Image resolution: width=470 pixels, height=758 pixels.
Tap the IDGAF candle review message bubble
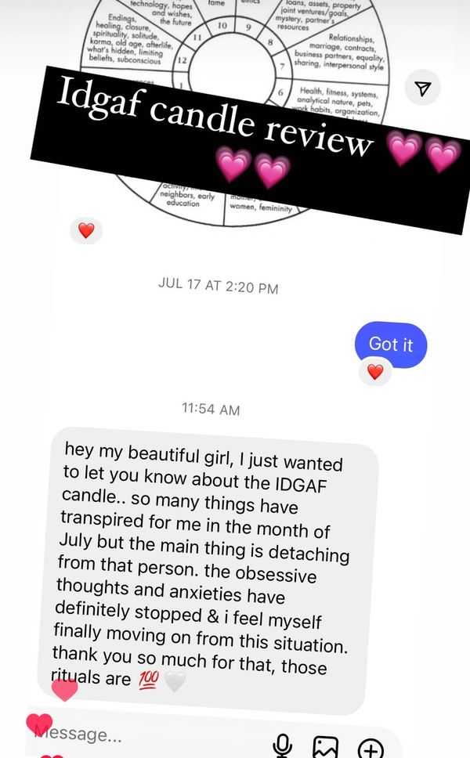[x=207, y=570]
